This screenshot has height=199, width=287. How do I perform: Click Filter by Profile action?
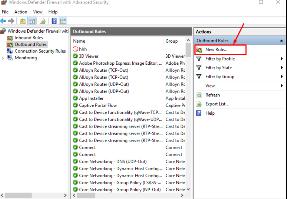tap(220, 59)
